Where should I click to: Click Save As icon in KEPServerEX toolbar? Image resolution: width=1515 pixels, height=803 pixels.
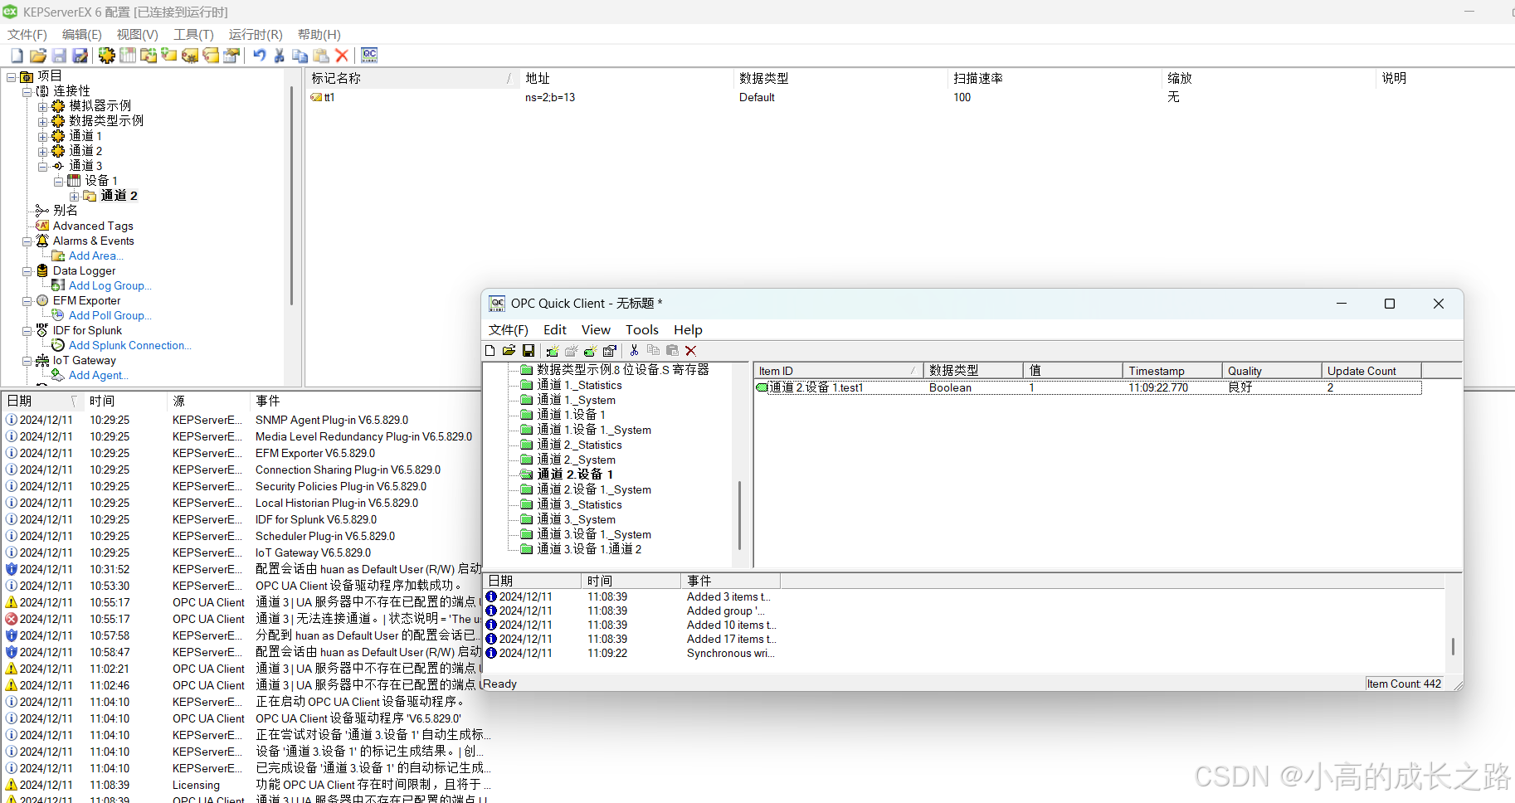[x=80, y=56]
